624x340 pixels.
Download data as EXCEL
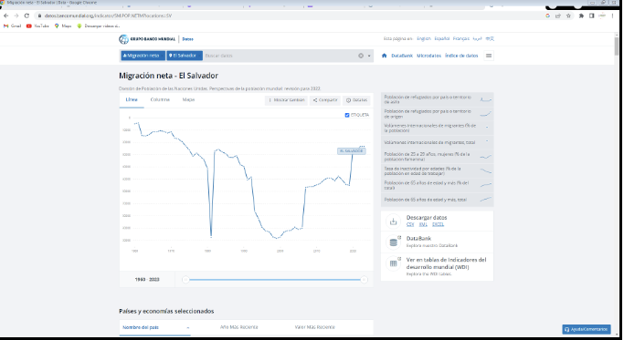tap(438, 224)
